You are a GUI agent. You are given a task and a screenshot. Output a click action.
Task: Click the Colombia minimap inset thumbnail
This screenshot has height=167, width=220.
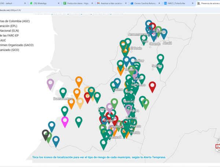tap(218, 145)
